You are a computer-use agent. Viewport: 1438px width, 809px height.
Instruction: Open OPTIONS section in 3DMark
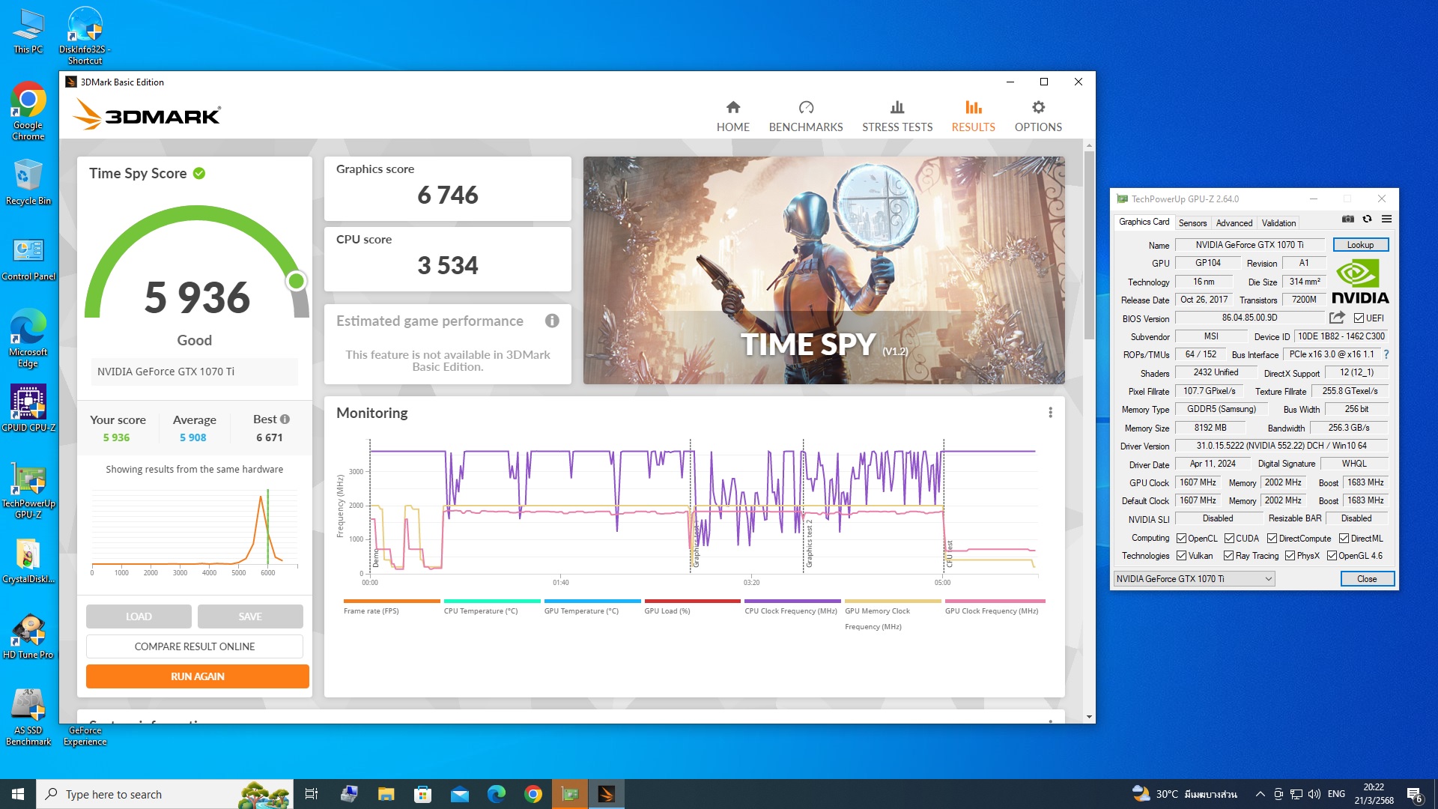click(x=1038, y=117)
